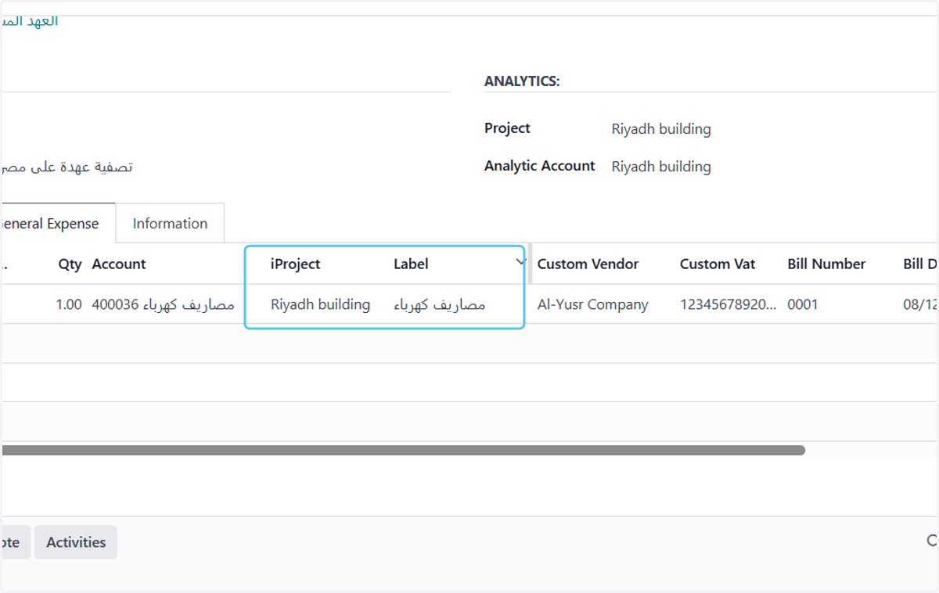Click the Arabic link at top left

(x=30, y=21)
